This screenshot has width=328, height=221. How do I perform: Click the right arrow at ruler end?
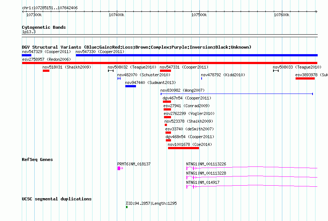[x=316, y=12]
